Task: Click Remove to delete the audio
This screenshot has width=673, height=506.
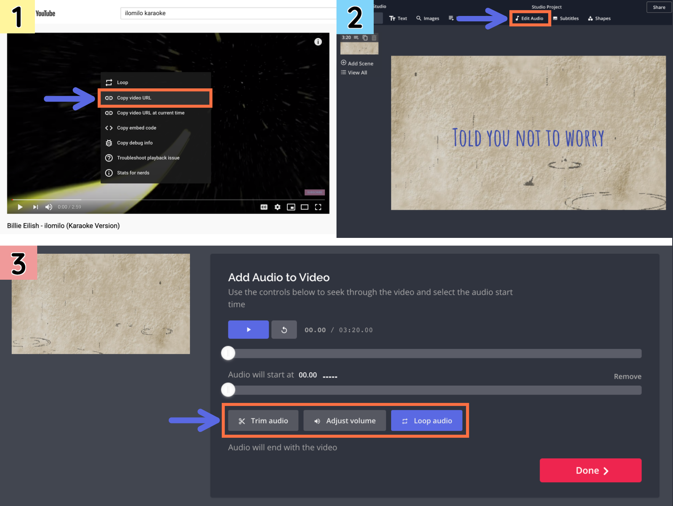Action: [x=627, y=376]
